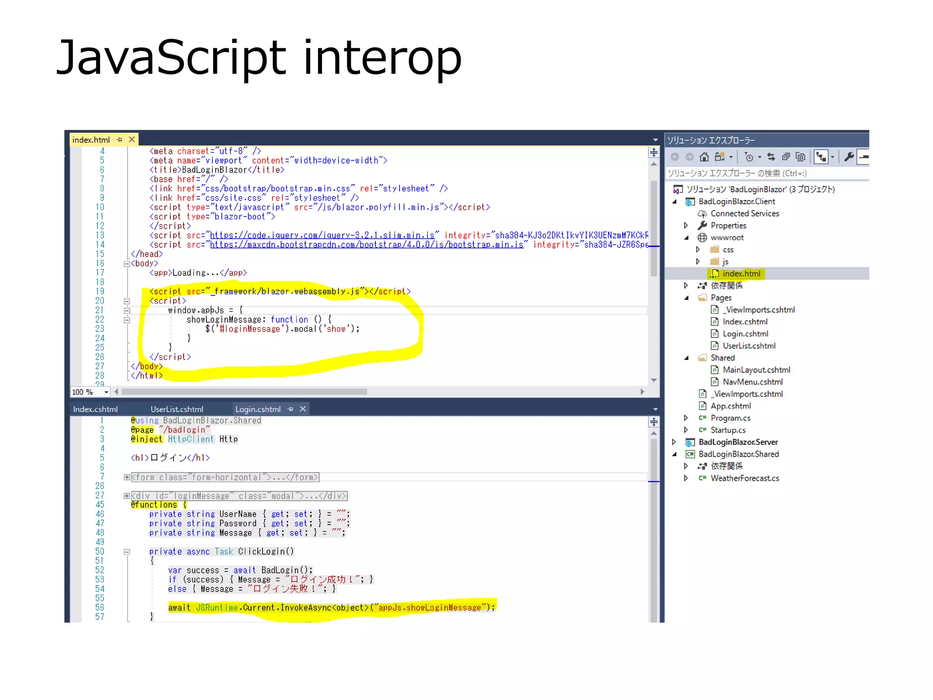Click the vertical scrollbar thumb of index.html editor
The image size is (933, 700).
tap(654, 228)
